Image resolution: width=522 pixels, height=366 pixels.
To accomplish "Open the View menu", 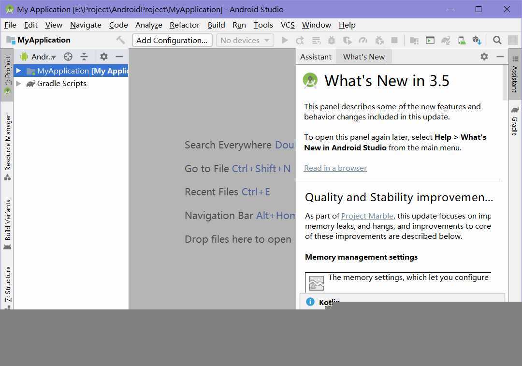I will click(x=54, y=25).
